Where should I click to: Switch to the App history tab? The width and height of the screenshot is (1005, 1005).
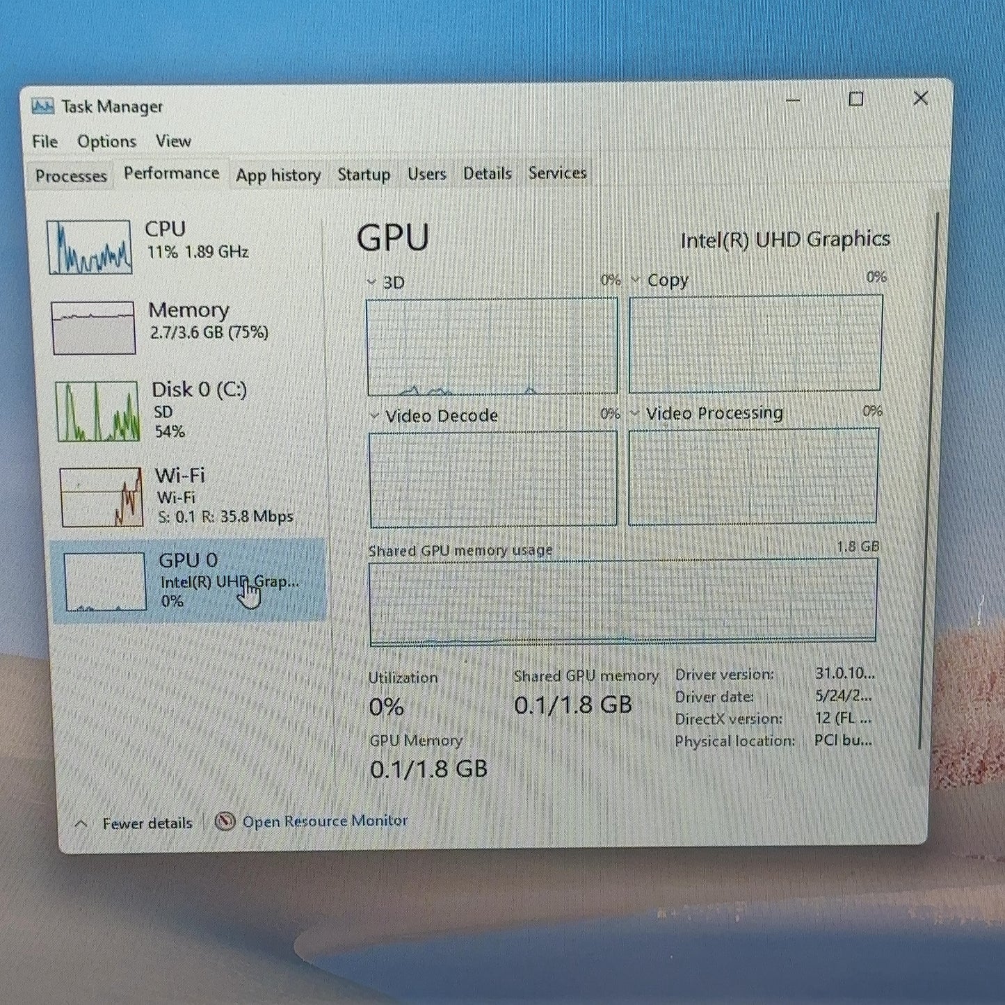click(278, 175)
